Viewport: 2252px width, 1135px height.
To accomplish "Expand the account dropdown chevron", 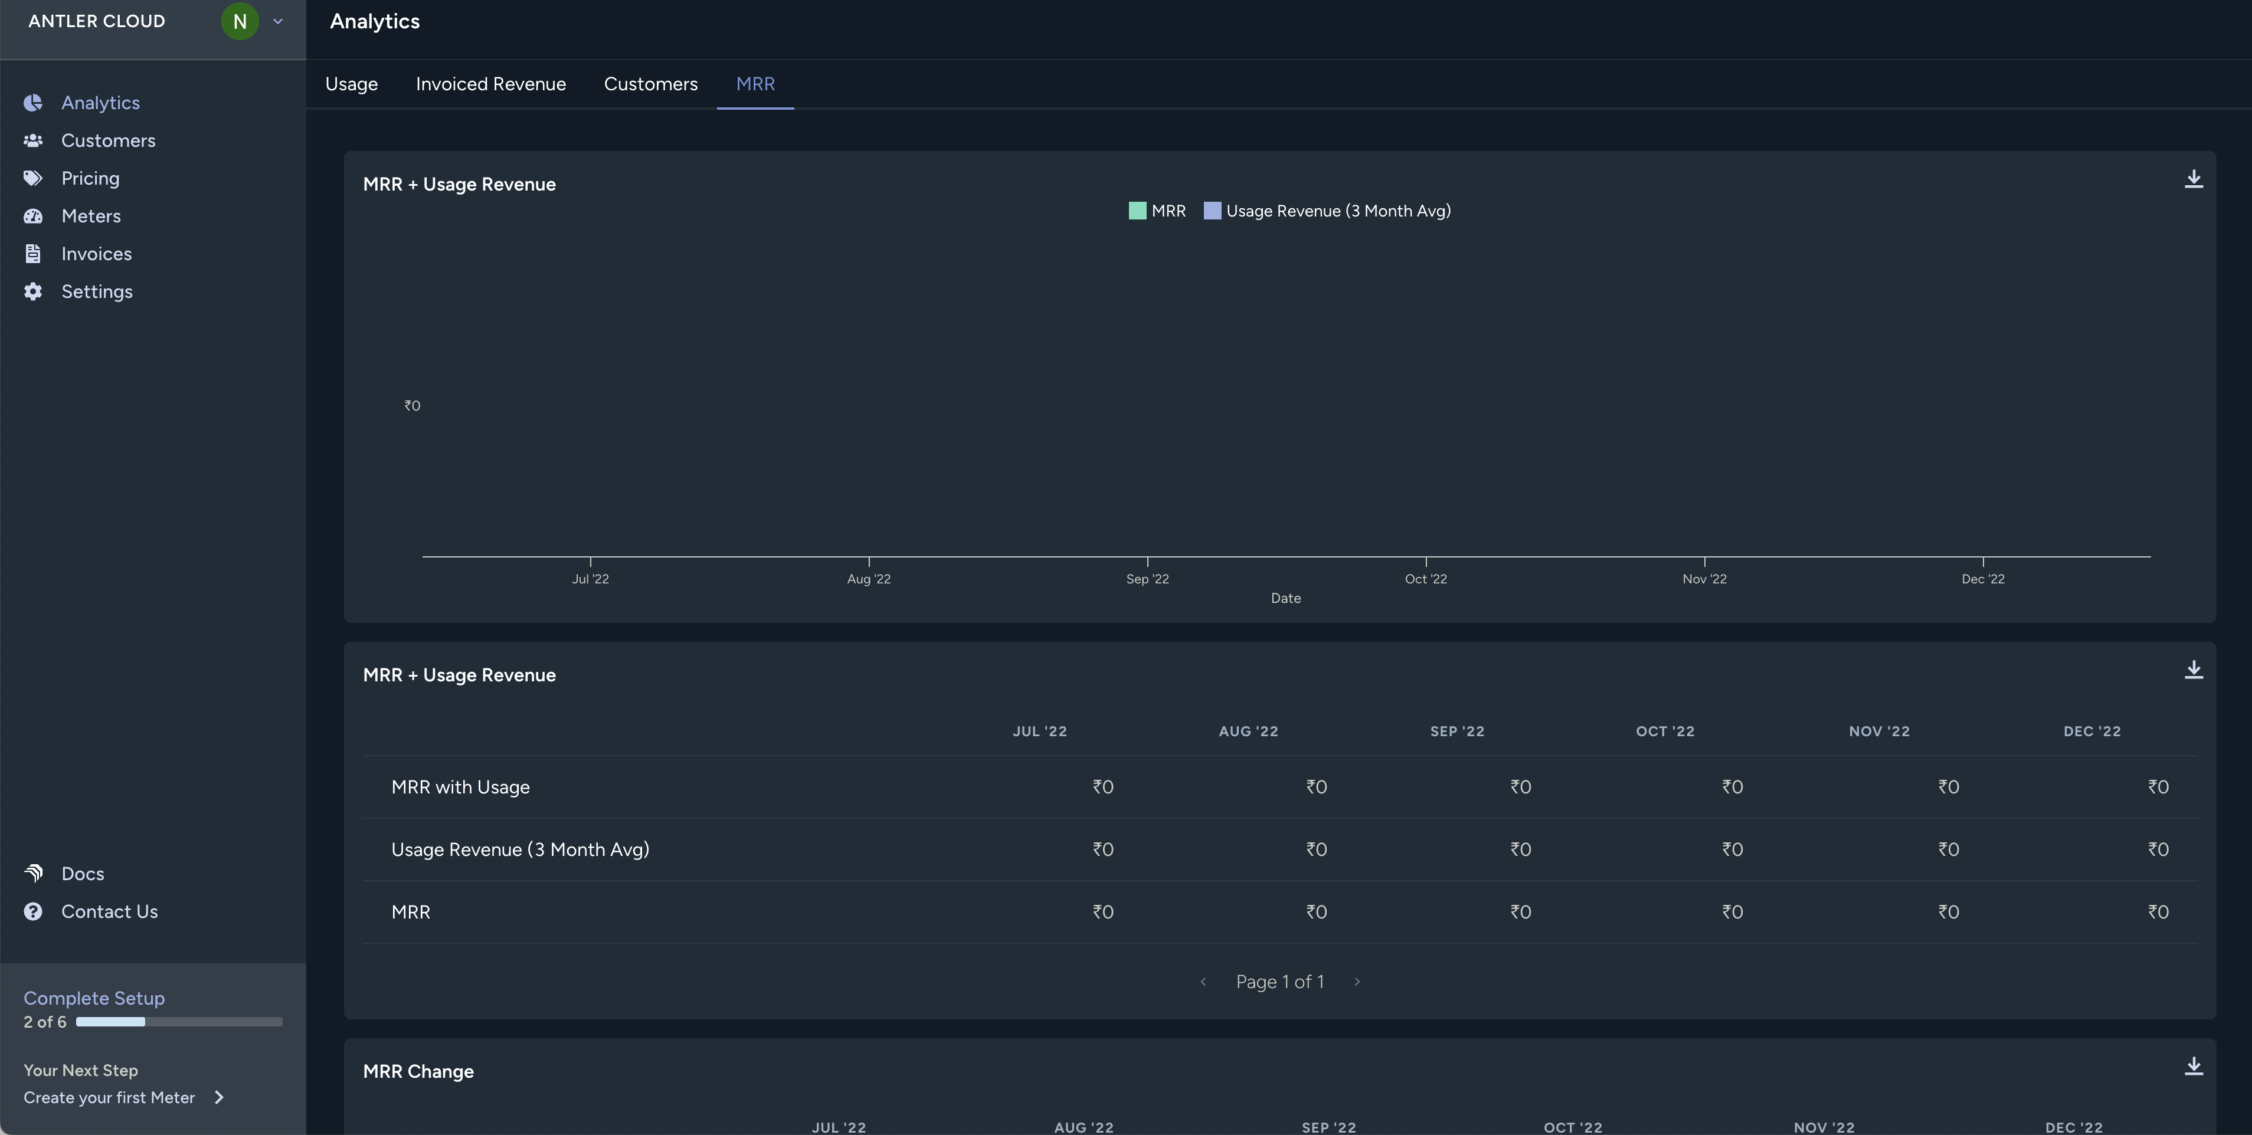I will [278, 21].
